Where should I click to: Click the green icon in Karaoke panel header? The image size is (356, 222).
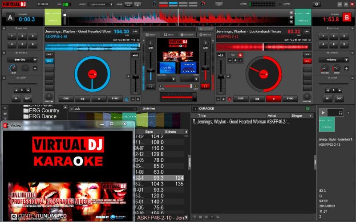pyautogui.click(x=307, y=109)
